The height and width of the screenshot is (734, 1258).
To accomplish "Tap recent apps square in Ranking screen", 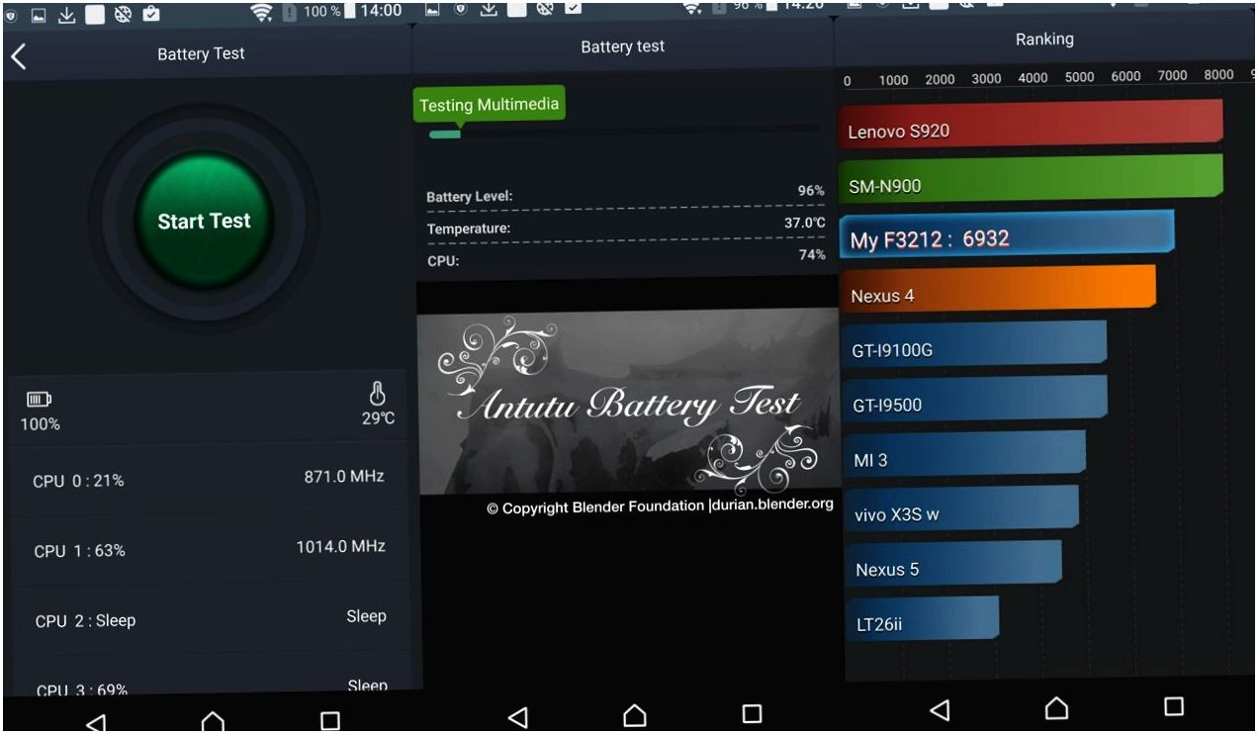I will click(1174, 706).
